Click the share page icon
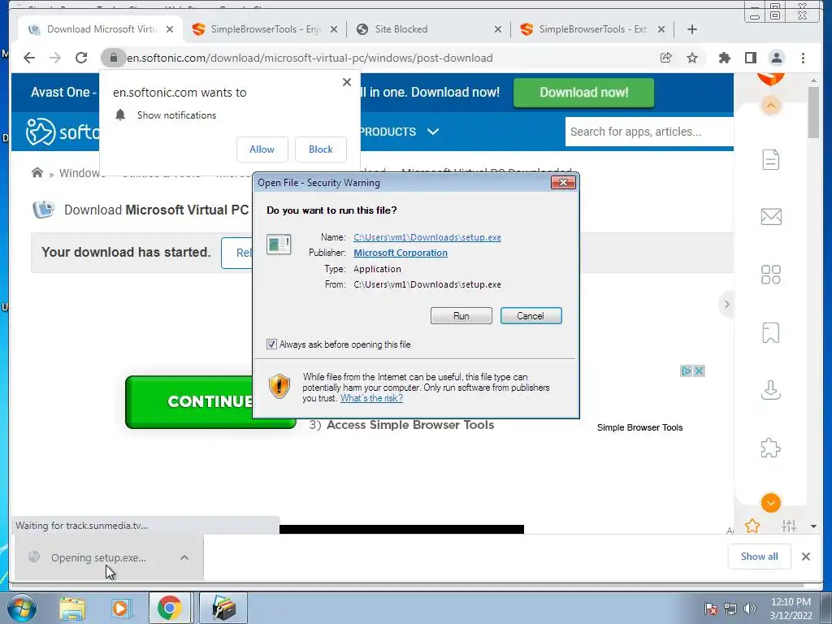 click(666, 58)
